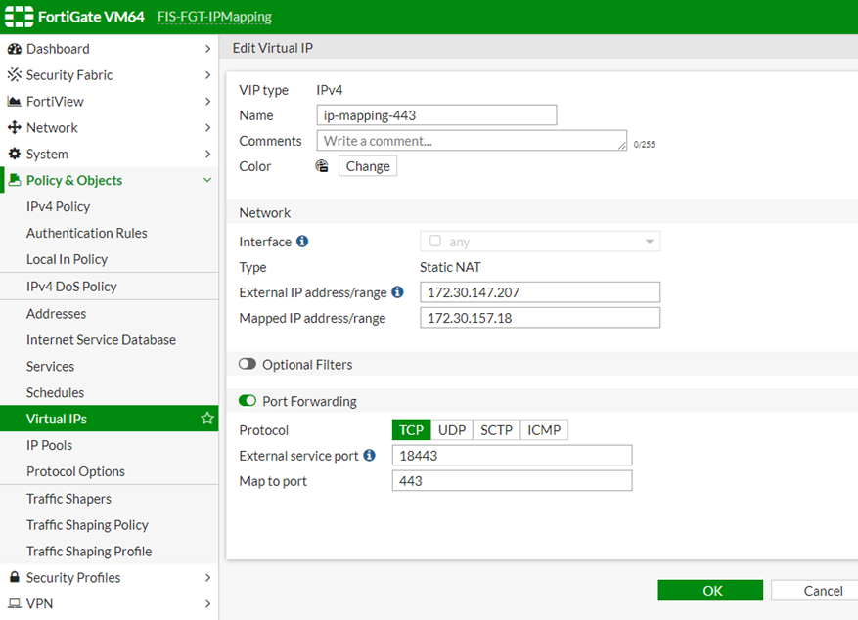Click info icon beside Interface label
The width and height of the screenshot is (858, 620).
pos(302,242)
